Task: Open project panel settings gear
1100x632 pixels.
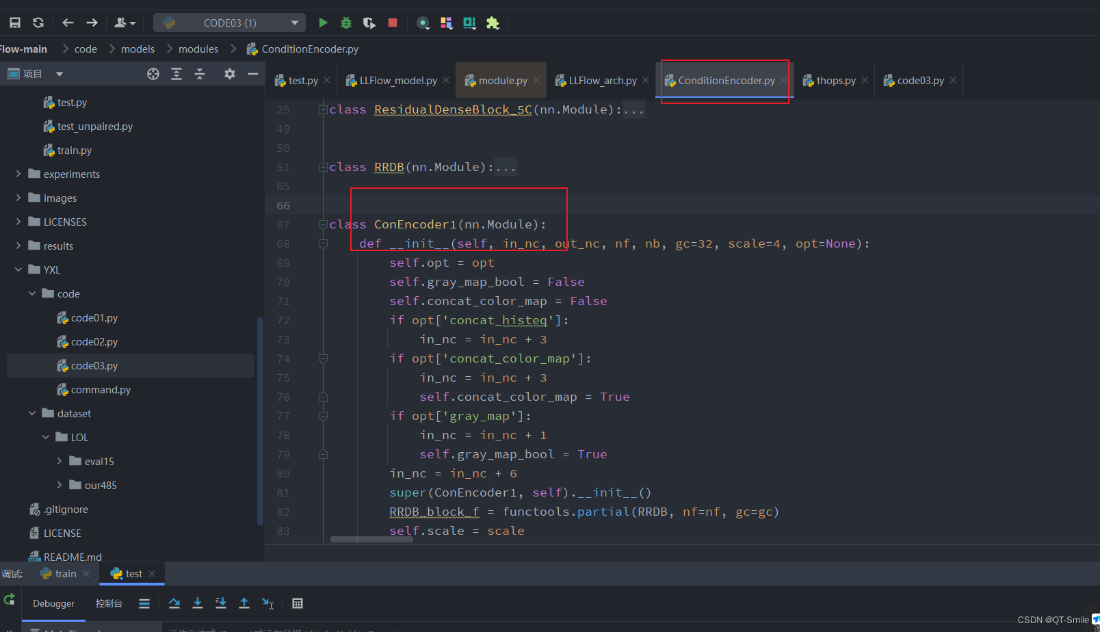Action: click(230, 74)
